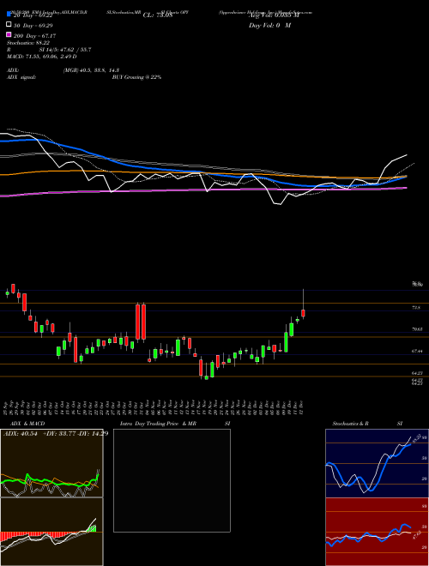Click the 'Stochastics: 88.22' readout

pyautogui.click(x=28, y=43)
